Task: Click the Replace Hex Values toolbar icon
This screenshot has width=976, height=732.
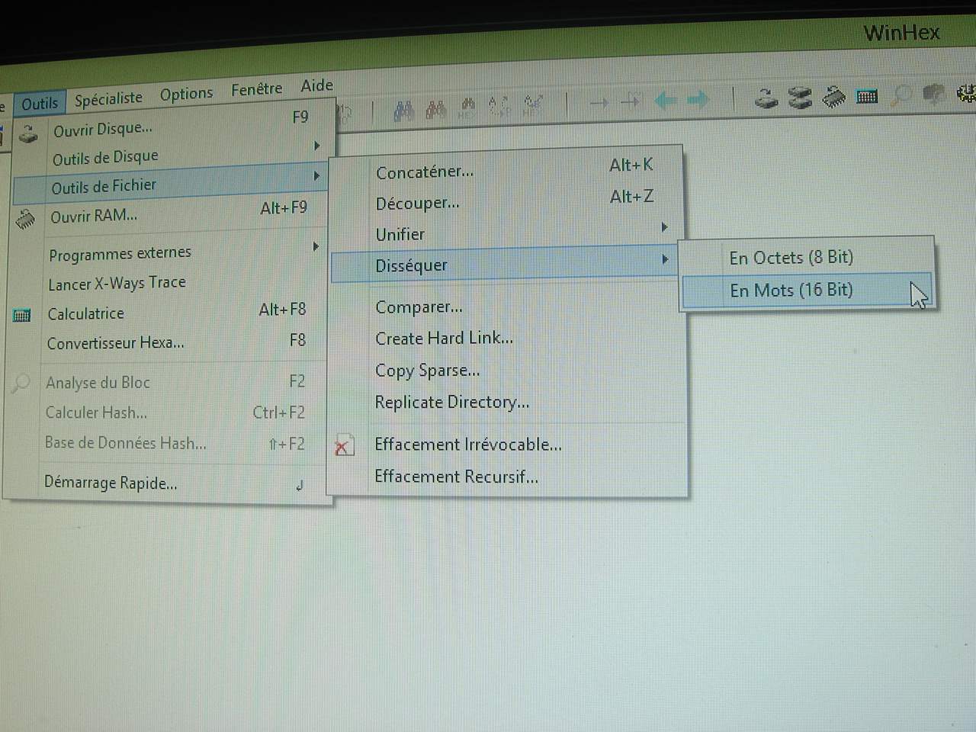Action: click(x=533, y=104)
